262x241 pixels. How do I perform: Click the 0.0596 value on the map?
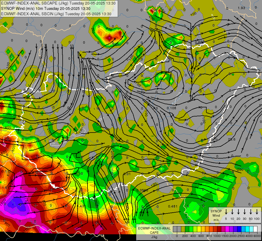(142, 190)
